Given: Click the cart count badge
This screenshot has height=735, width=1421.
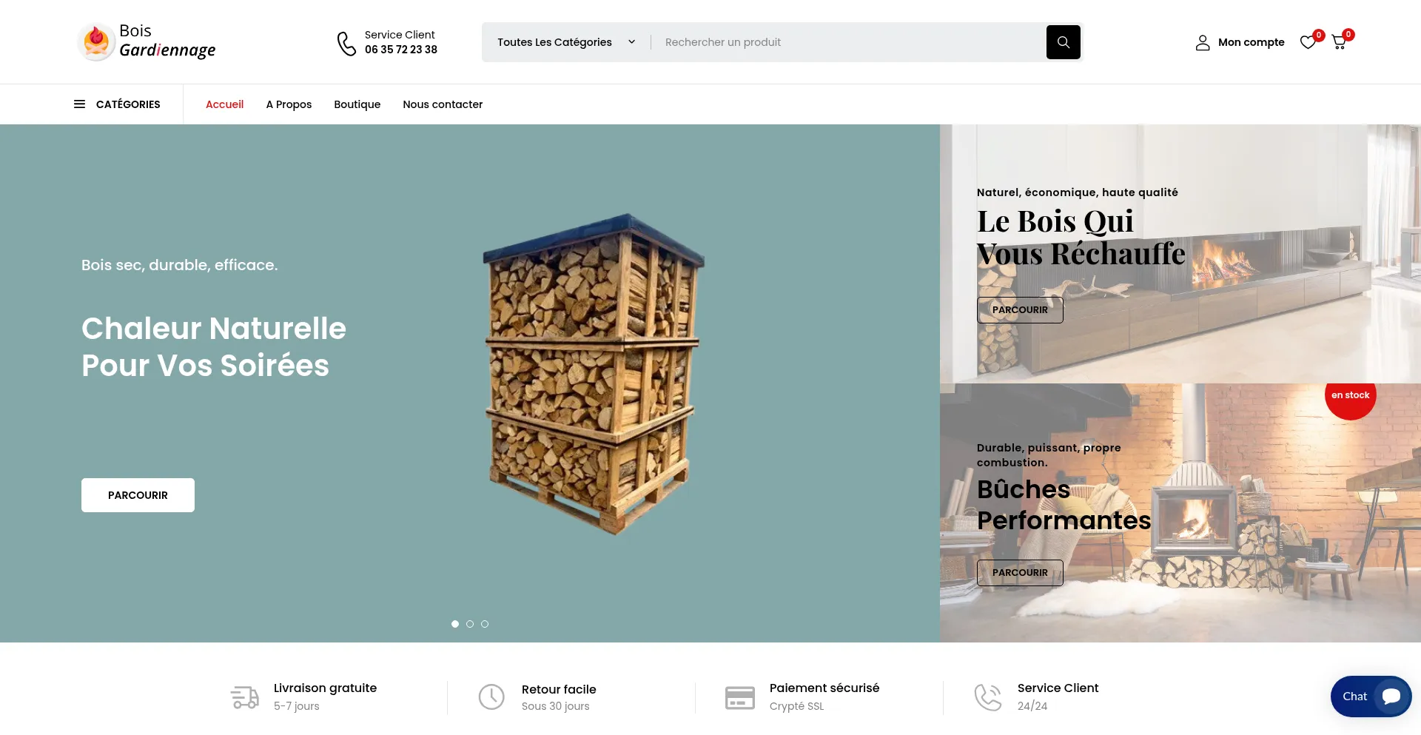Looking at the screenshot, I should click(1348, 35).
